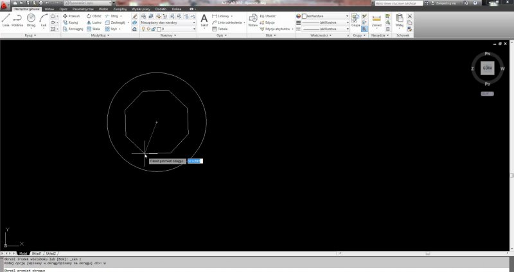The width and height of the screenshot is (514, 272).
Task: Switch to Układ1 layout tab
Action: [37, 253]
